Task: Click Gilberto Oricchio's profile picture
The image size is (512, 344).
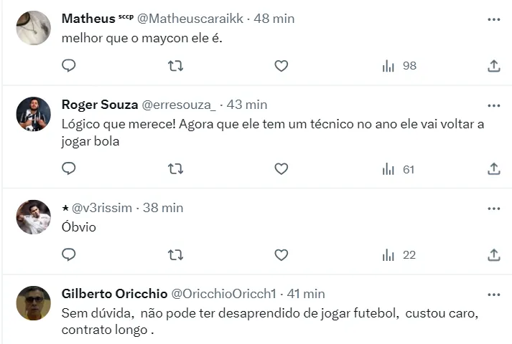Action: (34, 303)
